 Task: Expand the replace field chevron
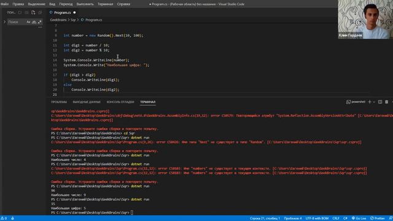point(4,22)
